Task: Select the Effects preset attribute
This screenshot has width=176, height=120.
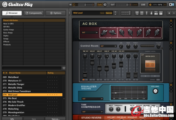Action: pos(6,42)
